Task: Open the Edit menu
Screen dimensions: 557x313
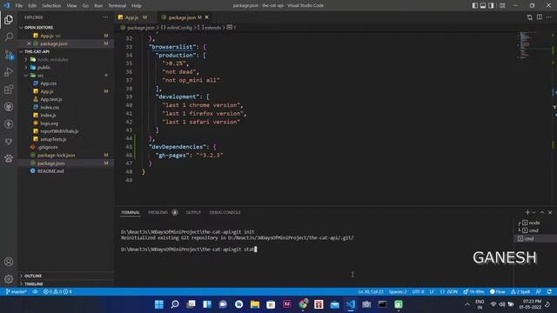Action: pyautogui.click(x=32, y=6)
